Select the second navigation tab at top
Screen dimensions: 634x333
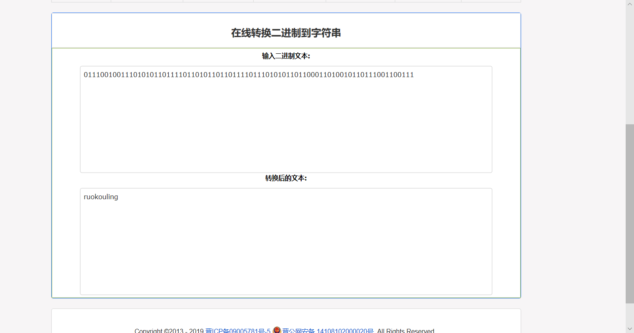[147, 1]
